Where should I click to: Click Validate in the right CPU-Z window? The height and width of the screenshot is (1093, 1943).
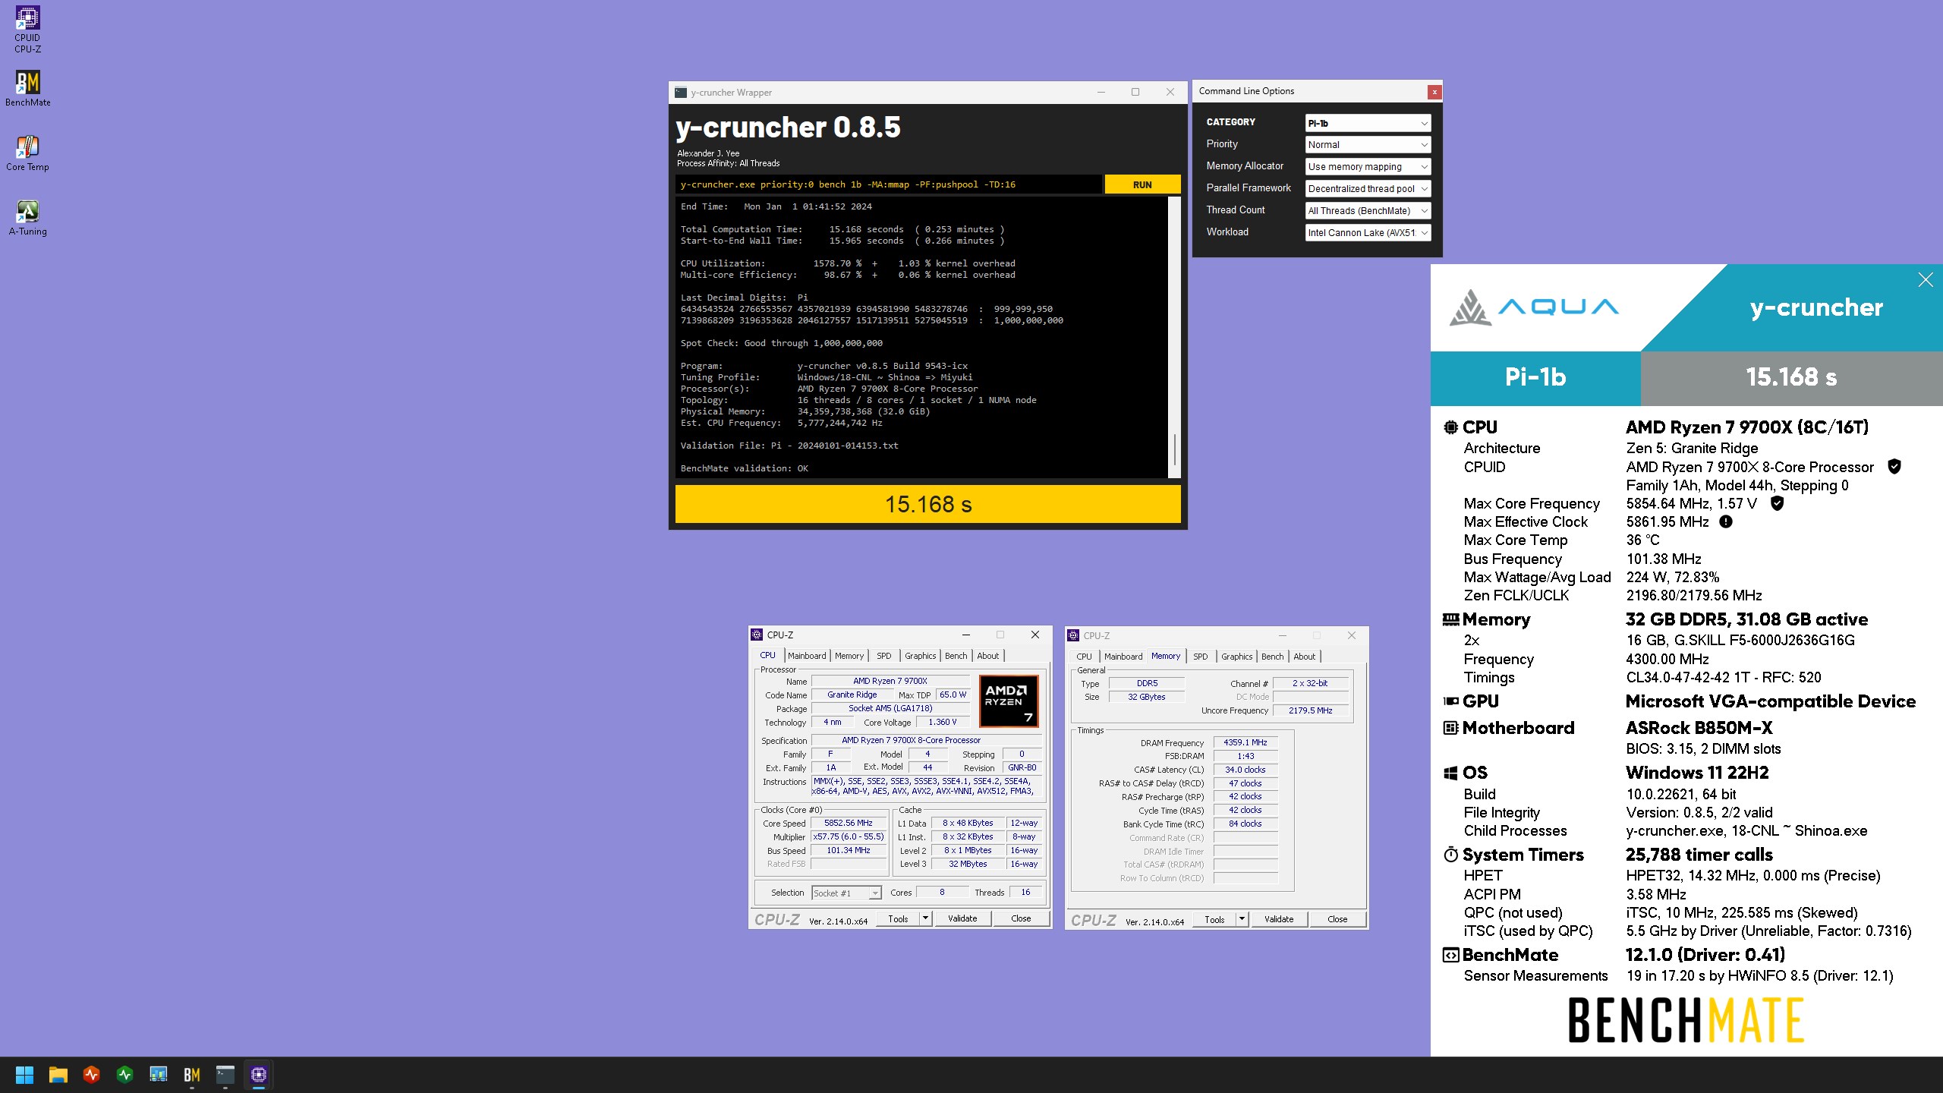(x=1279, y=919)
